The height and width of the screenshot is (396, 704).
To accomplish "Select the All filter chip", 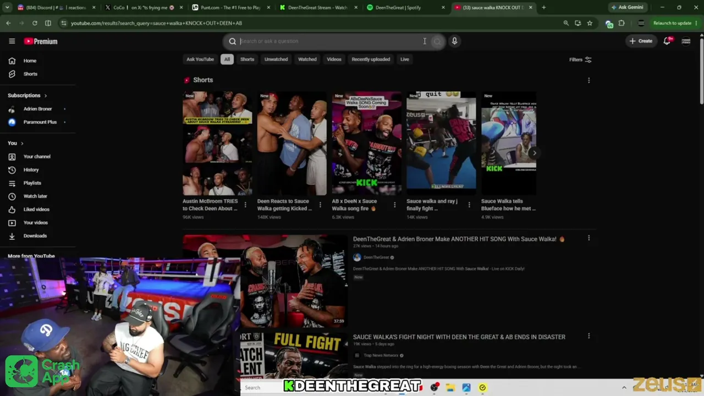I will pos(227,59).
